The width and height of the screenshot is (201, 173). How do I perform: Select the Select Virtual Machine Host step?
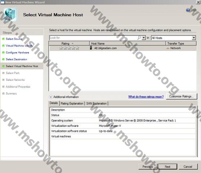(x=22, y=66)
